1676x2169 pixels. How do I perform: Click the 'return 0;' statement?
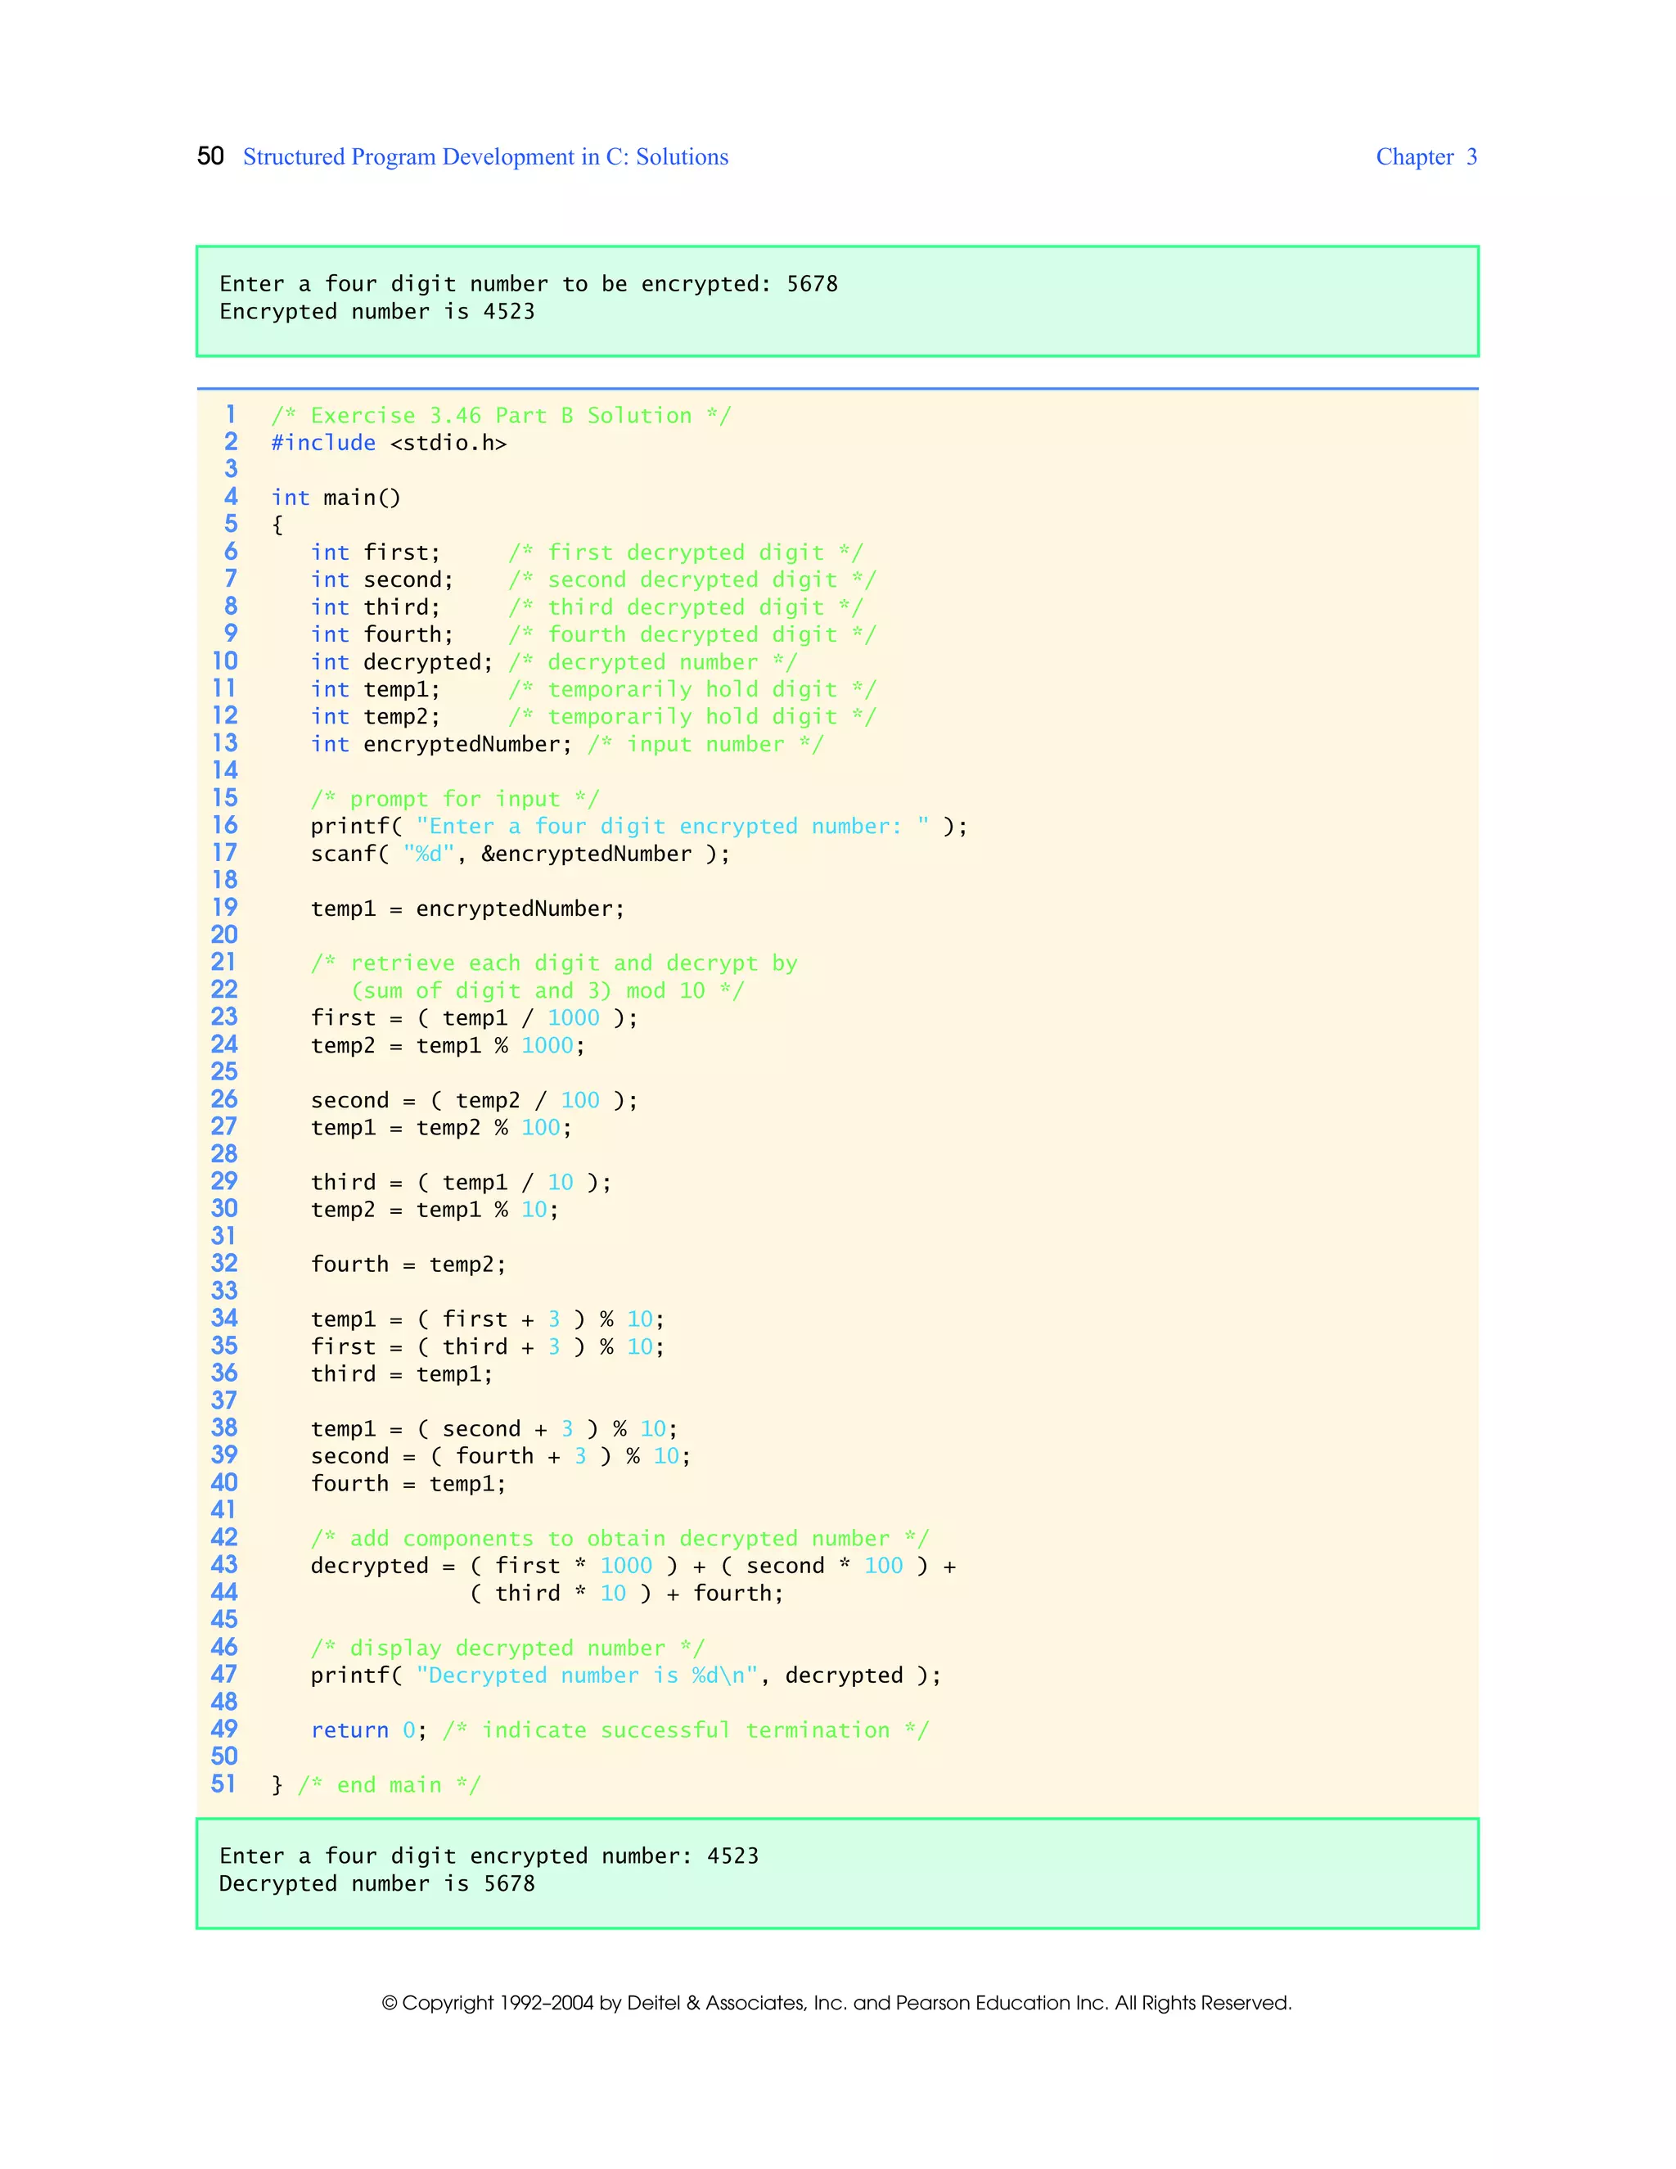tap(369, 1730)
